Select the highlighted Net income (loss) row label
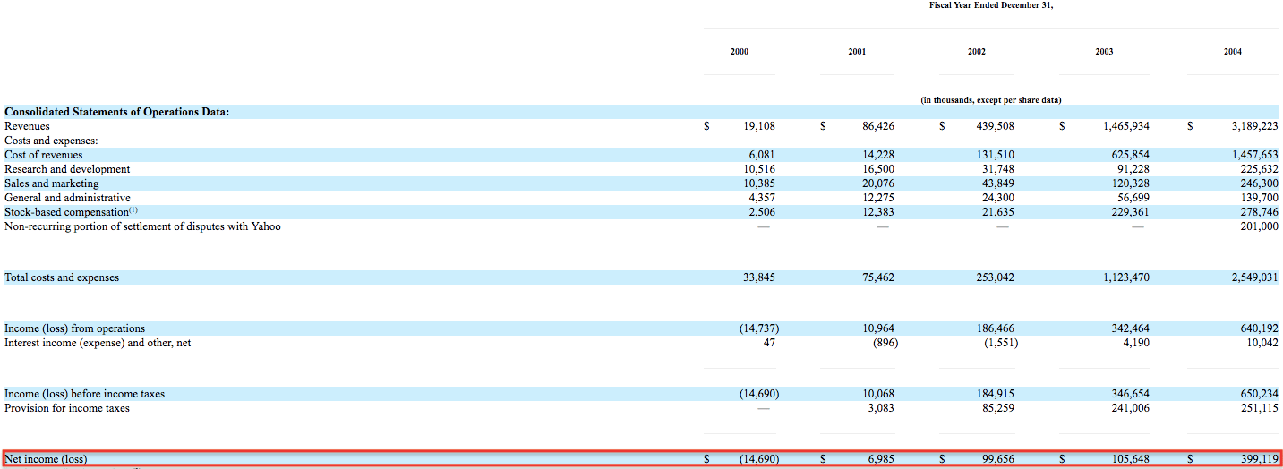This screenshot has width=1283, height=469. (47, 459)
